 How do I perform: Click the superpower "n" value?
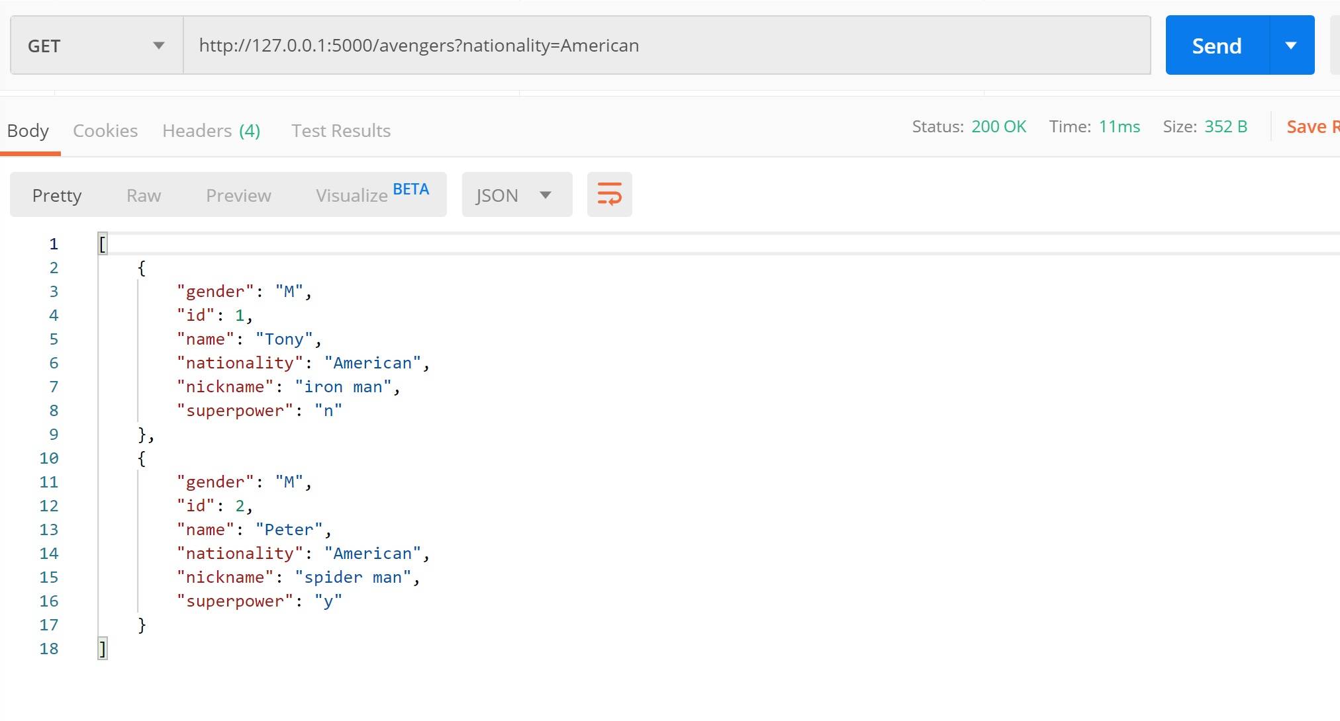coord(328,411)
